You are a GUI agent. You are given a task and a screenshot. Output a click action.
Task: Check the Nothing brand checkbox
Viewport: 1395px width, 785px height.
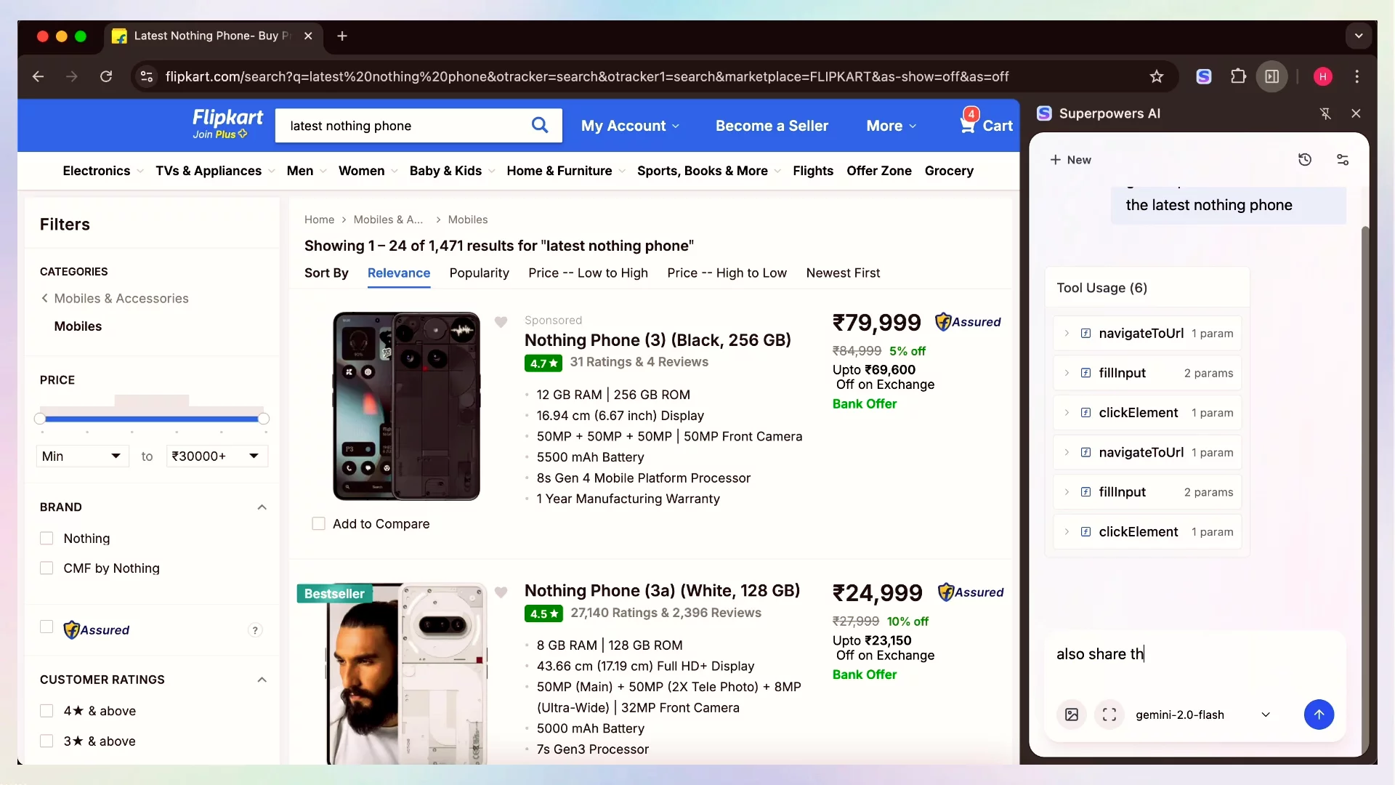[x=46, y=539]
